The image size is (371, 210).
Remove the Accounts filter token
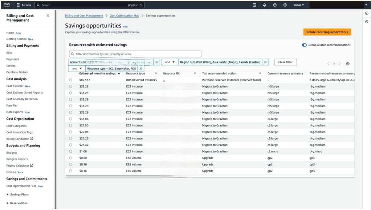tap(156, 62)
